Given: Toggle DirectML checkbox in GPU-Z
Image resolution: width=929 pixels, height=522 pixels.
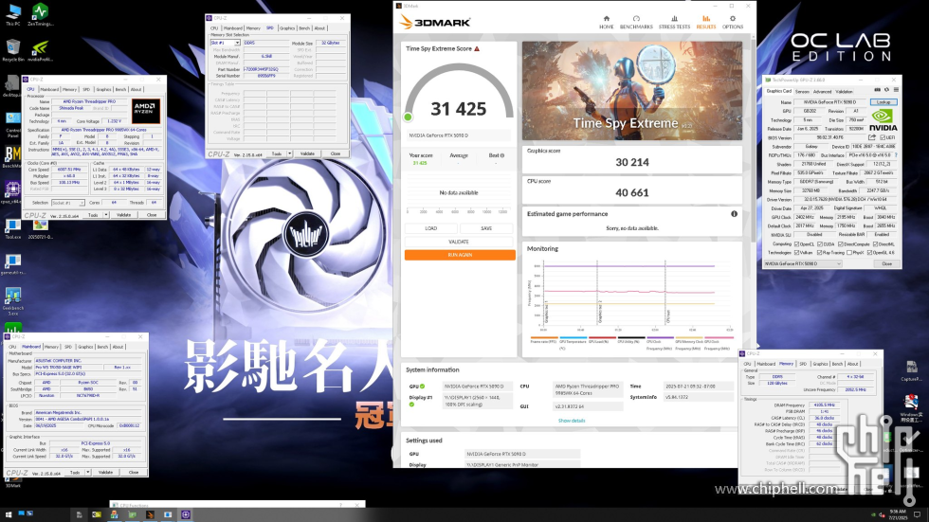Looking at the screenshot, I should (x=876, y=243).
